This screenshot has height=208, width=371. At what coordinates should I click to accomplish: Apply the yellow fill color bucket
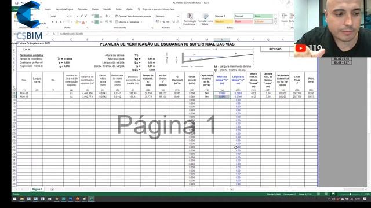[77, 22]
